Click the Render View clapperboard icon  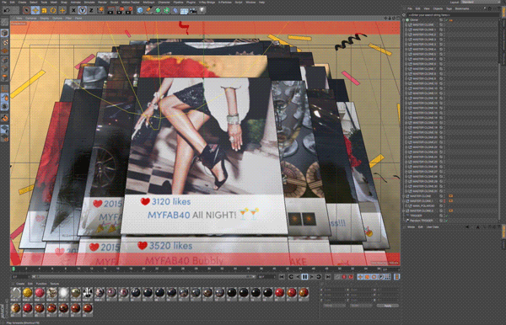tap(110, 10)
